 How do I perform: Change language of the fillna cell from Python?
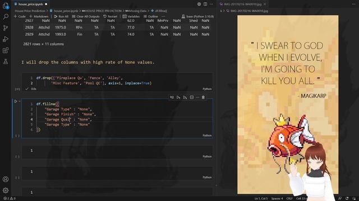click(x=207, y=136)
